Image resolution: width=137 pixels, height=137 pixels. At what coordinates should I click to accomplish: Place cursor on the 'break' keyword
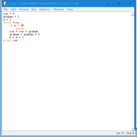[20, 29]
